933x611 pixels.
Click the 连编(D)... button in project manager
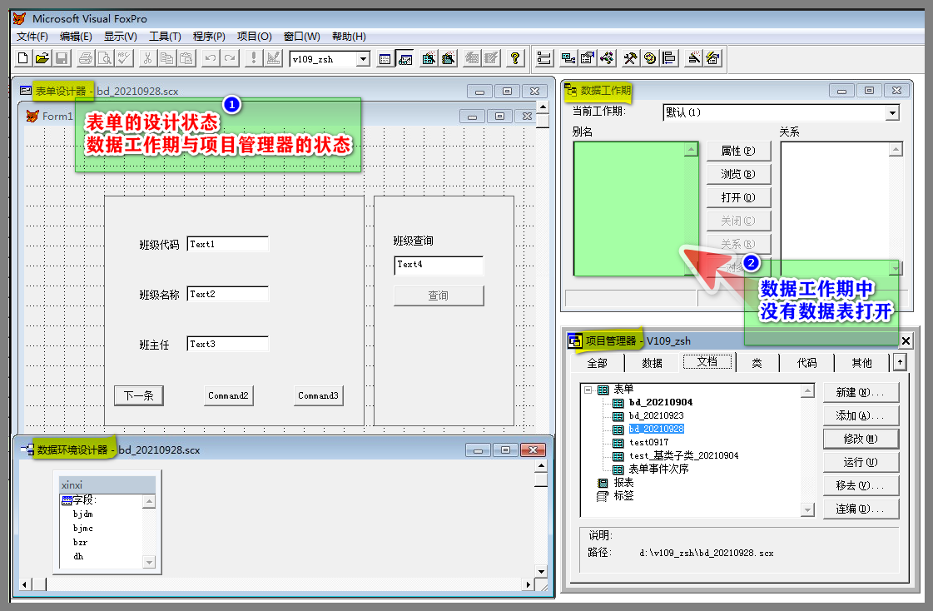(861, 509)
